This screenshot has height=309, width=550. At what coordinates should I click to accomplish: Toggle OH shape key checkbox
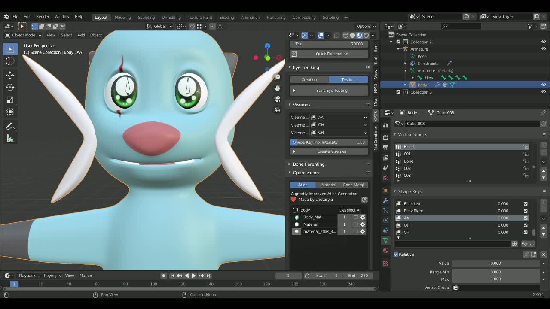click(x=526, y=225)
